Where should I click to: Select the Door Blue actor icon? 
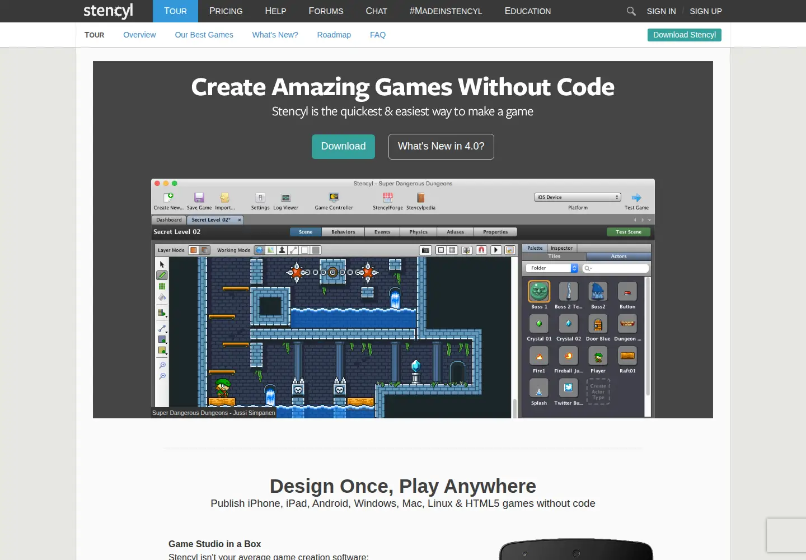(598, 324)
